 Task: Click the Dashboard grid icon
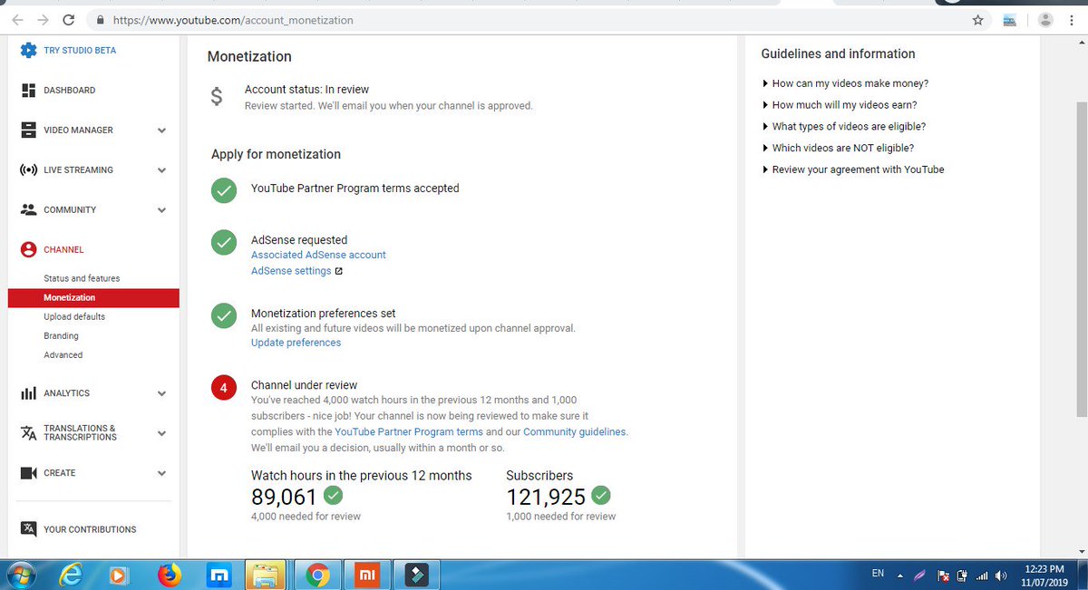[x=28, y=91]
